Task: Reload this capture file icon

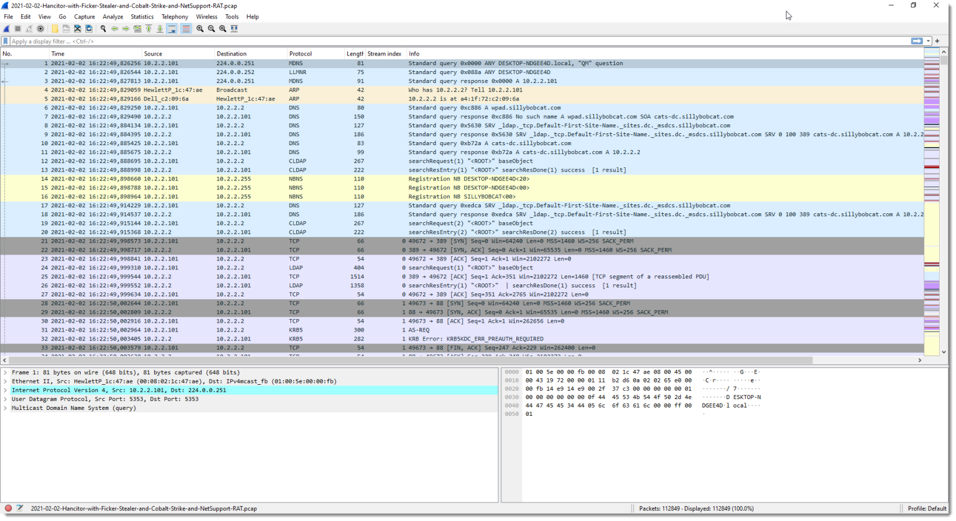Action: pos(89,29)
